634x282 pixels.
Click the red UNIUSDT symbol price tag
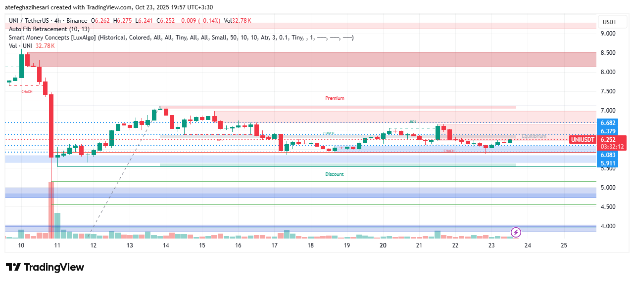coord(583,140)
